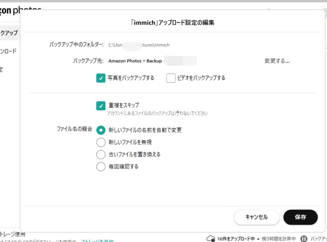Click the backup folder path C:\Users...immich
This screenshot has height=242, width=327.
point(139,45)
